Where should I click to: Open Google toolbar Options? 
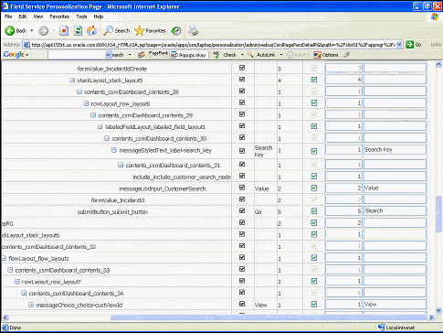(x=326, y=55)
